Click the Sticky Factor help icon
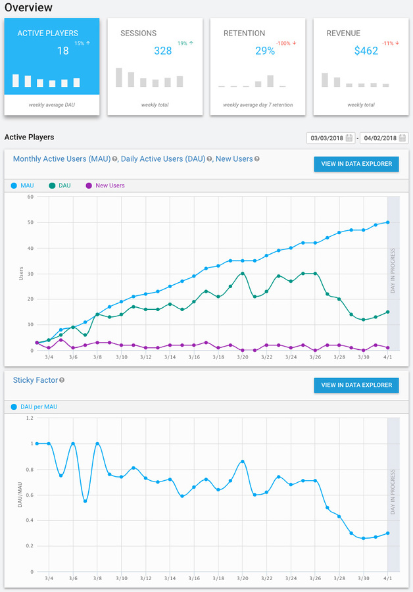The width and height of the screenshot is (413, 592). [61, 380]
